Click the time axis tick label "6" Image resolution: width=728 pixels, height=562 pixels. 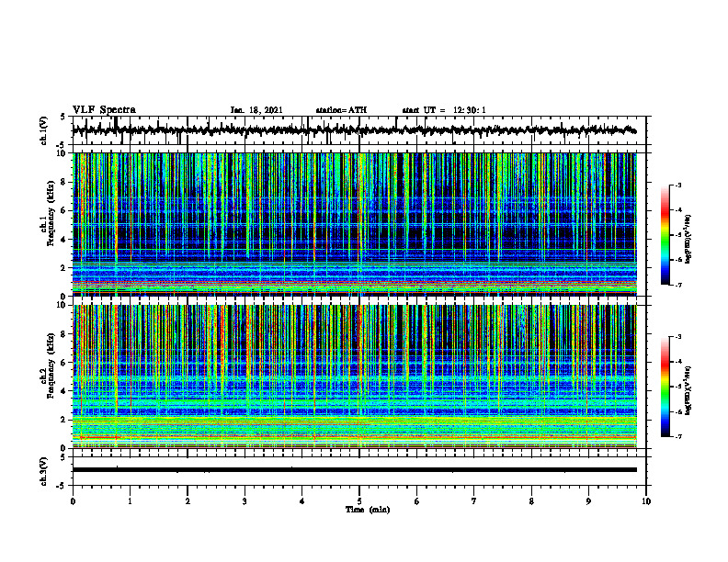click(416, 501)
